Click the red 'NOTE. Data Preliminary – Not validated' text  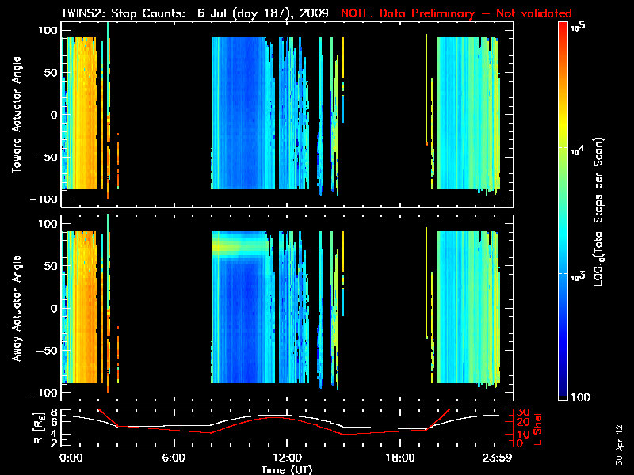pos(456,13)
